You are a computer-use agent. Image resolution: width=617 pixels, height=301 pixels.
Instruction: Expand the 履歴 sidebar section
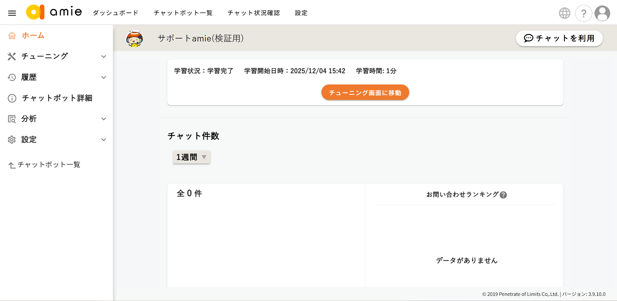[104, 77]
